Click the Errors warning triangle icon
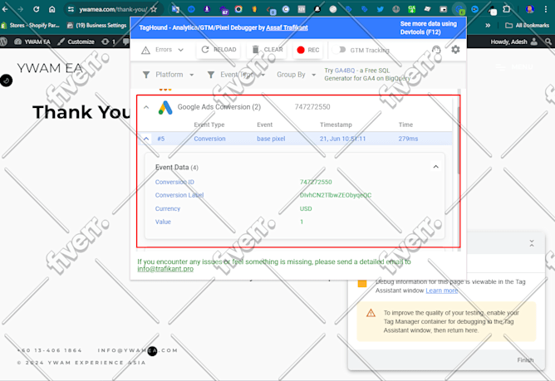The width and height of the screenshot is (555, 381). pyautogui.click(x=145, y=51)
